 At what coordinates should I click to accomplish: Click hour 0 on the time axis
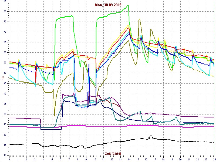[9, 160]
